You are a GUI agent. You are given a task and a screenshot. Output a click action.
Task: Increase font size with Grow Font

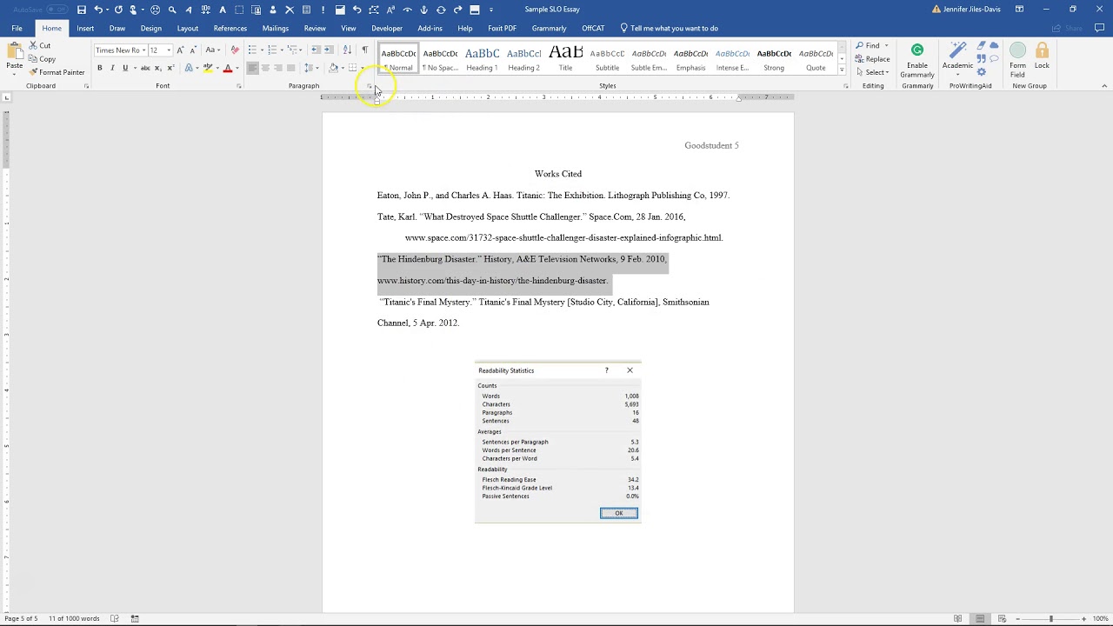click(180, 50)
